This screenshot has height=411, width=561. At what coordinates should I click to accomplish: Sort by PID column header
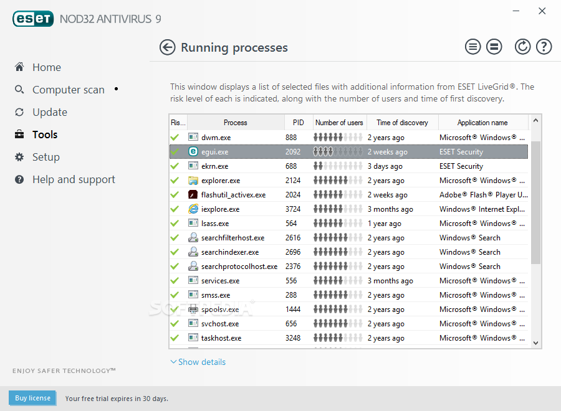tap(299, 123)
